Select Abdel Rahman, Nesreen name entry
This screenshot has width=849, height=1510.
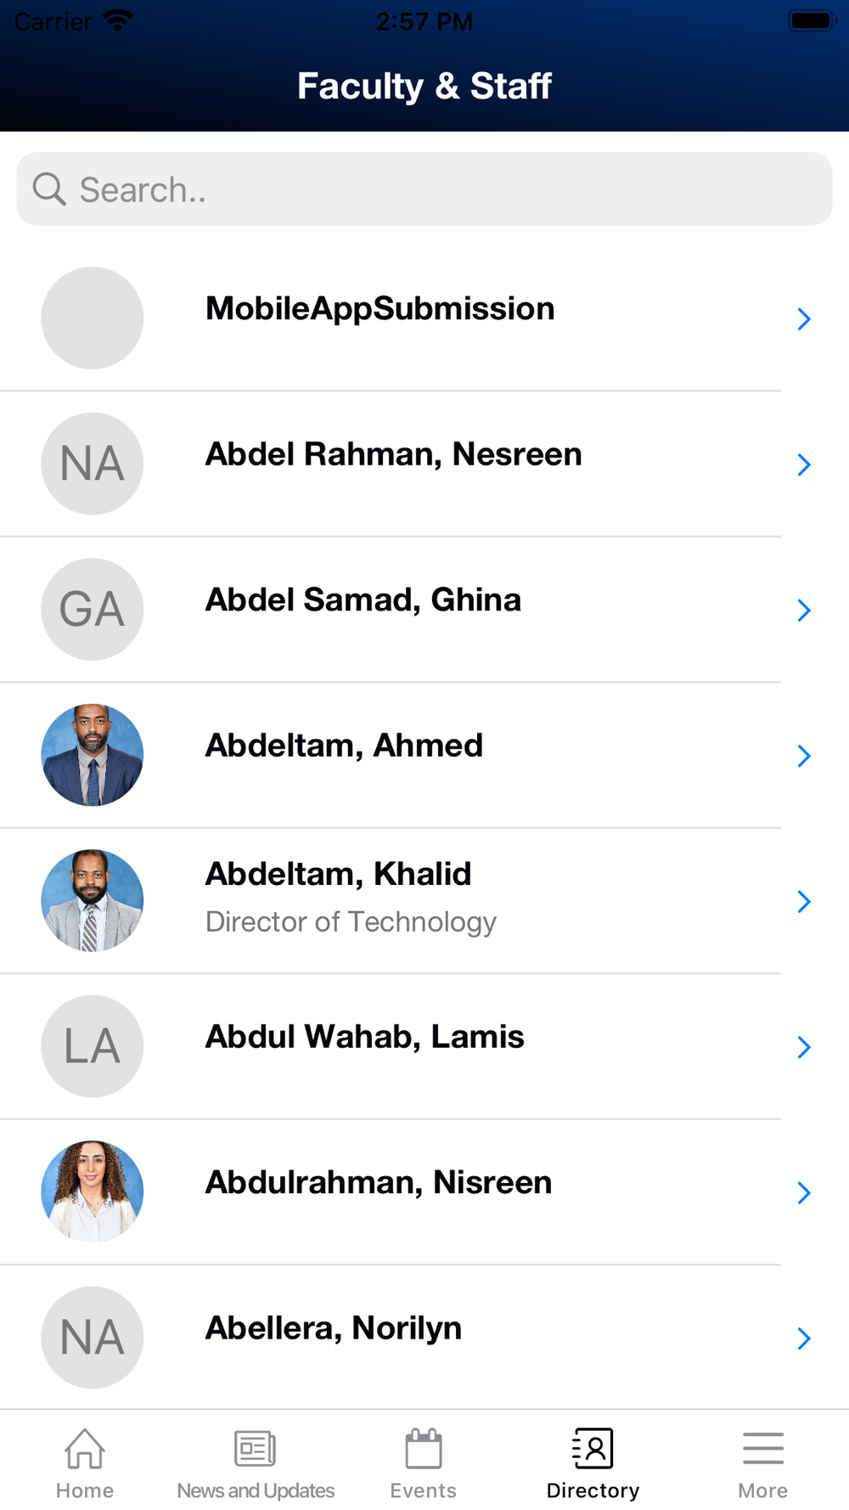pyautogui.click(x=394, y=454)
